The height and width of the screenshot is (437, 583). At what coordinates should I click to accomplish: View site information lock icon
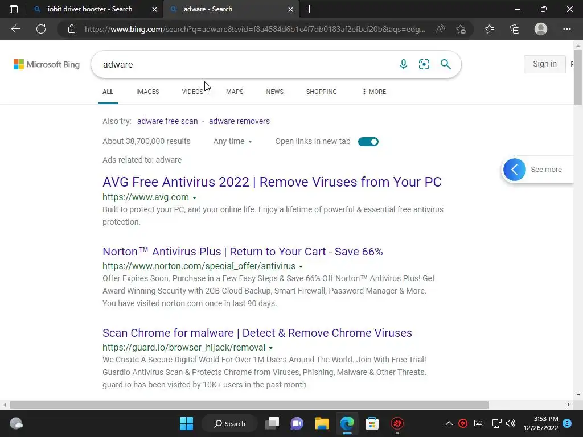[72, 29]
